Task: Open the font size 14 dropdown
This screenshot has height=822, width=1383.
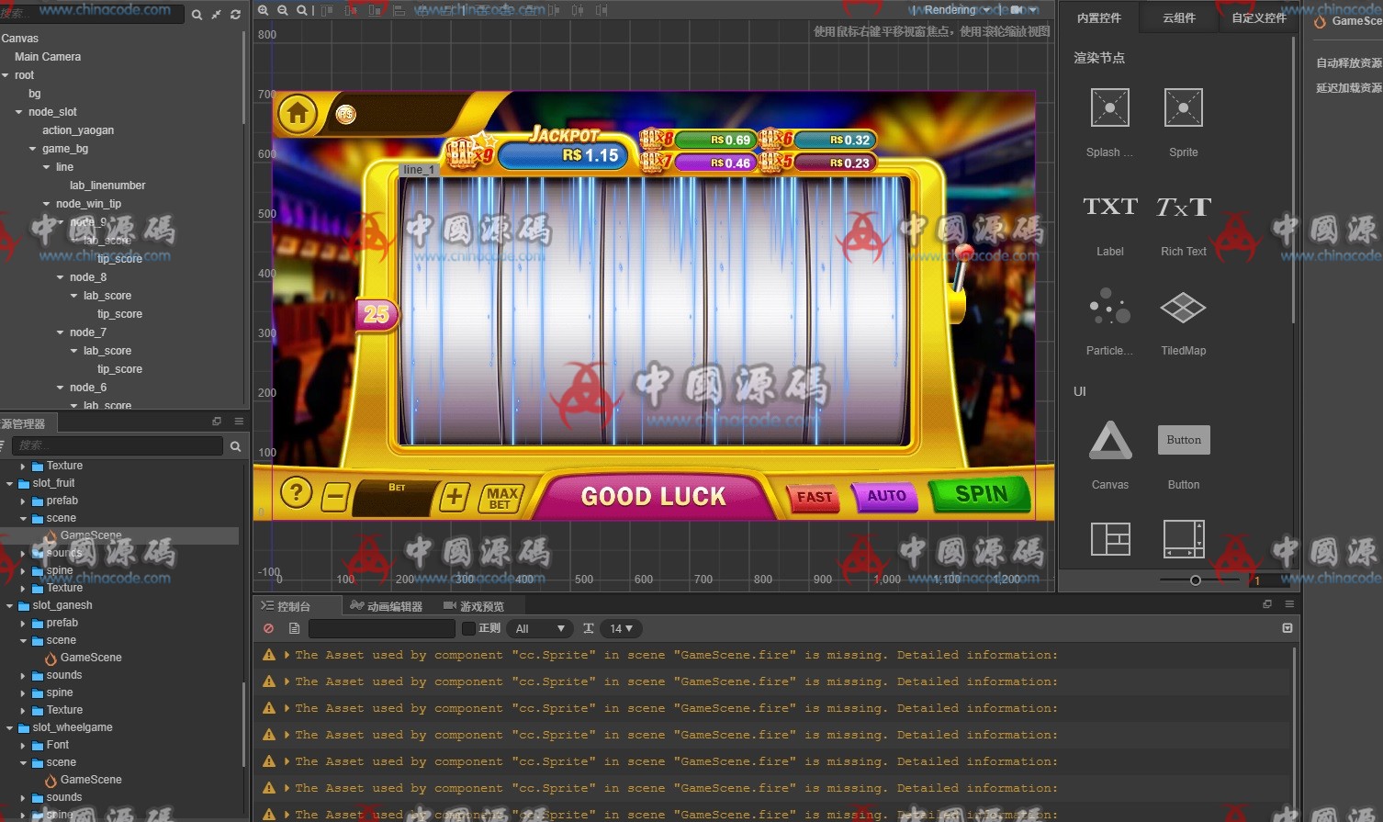Action: click(x=621, y=629)
